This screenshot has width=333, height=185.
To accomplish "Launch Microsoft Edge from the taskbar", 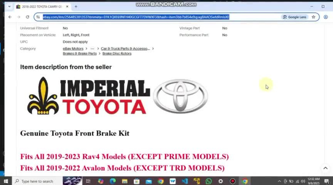I will [x=113, y=181].
